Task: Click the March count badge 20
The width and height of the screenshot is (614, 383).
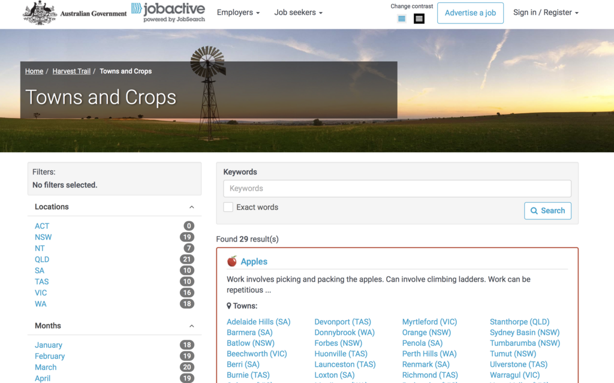Action: click(x=187, y=367)
